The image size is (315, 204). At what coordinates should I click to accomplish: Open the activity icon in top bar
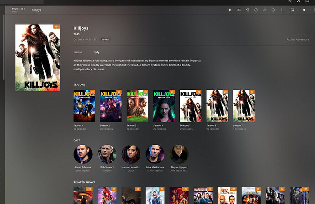coord(290,1)
